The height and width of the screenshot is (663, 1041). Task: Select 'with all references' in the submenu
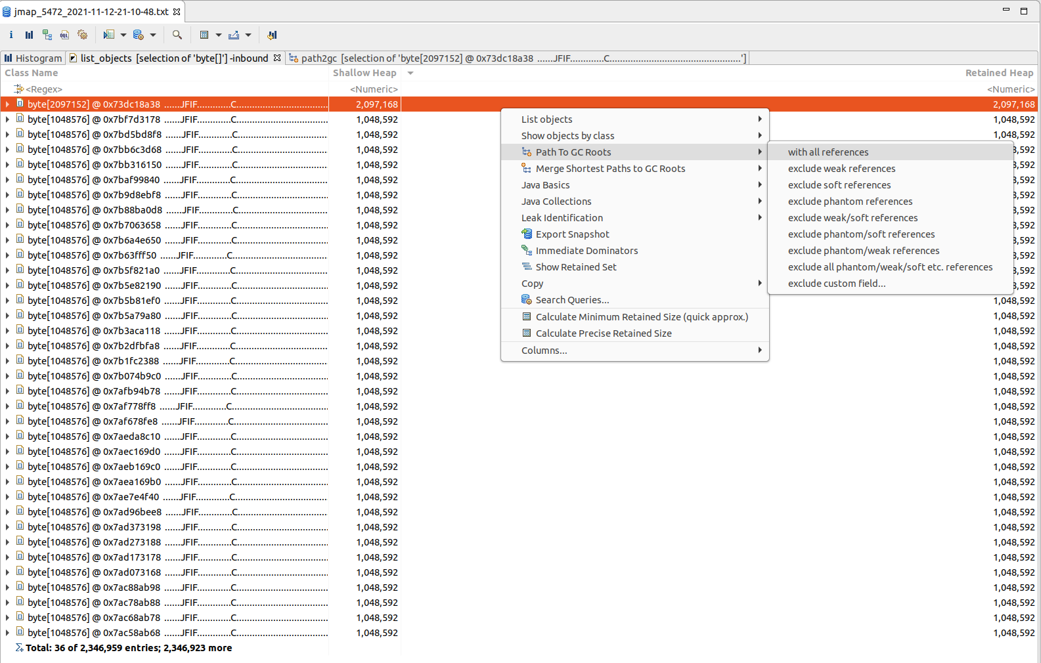pos(890,152)
